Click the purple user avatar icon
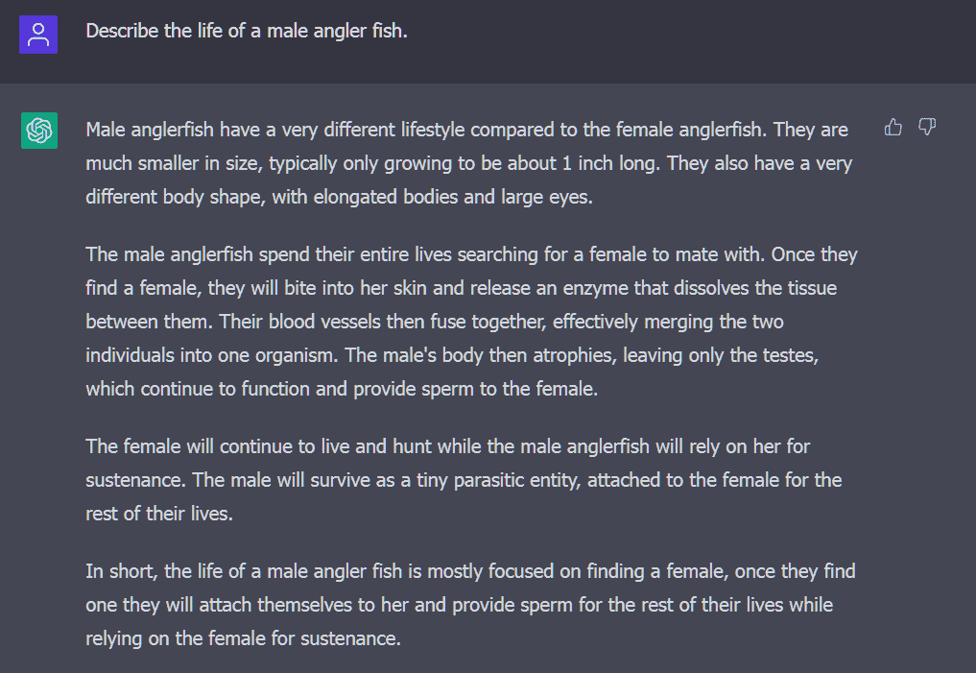976x673 pixels. [x=38, y=35]
